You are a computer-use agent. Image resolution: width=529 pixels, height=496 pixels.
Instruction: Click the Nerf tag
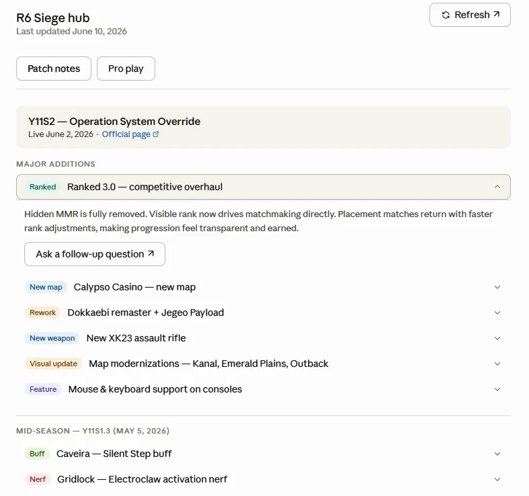38,479
